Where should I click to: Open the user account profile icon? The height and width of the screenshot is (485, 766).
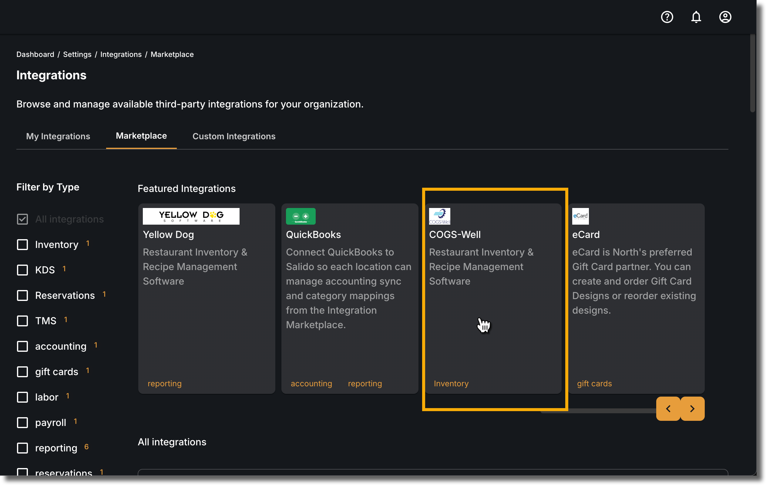[725, 17]
